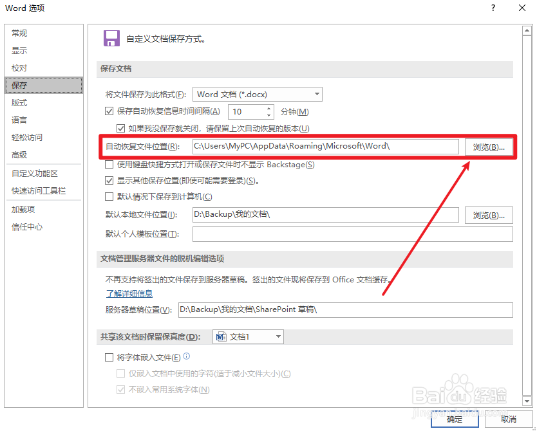This screenshot has height=431, width=537.
Task: Open the 了解详细信息 link
Action: (129, 293)
